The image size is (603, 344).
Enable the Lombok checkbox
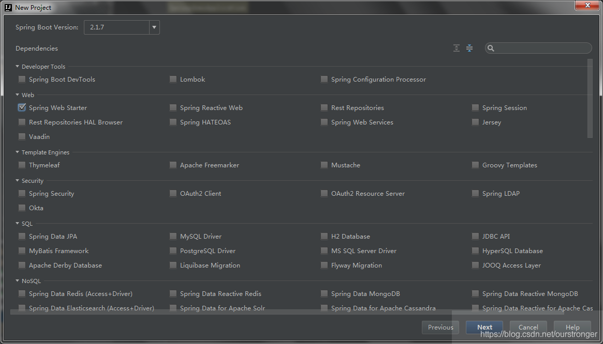point(173,80)
